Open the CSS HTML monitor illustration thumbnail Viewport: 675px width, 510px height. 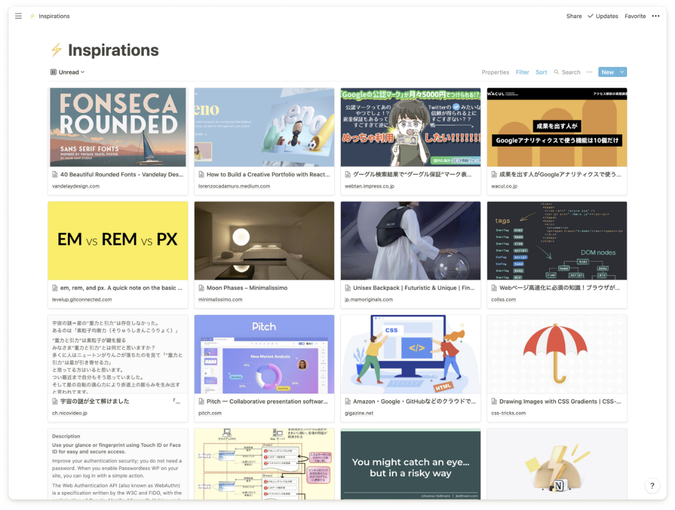pyautogui.click(x=411, y=354)
